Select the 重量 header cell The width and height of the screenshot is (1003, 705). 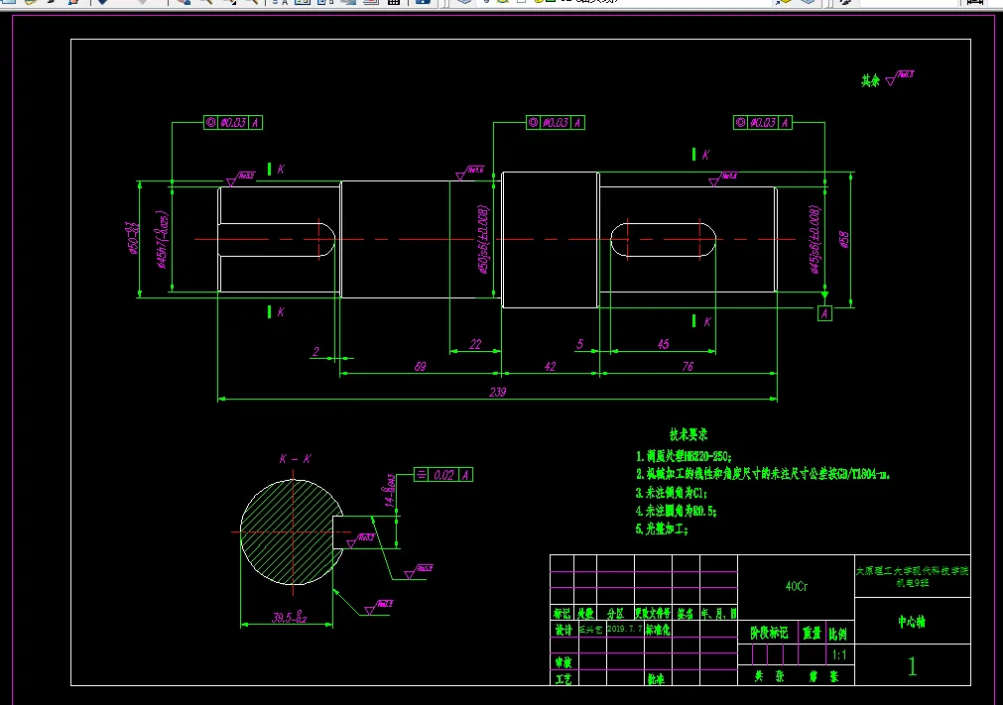pos(812,633)
